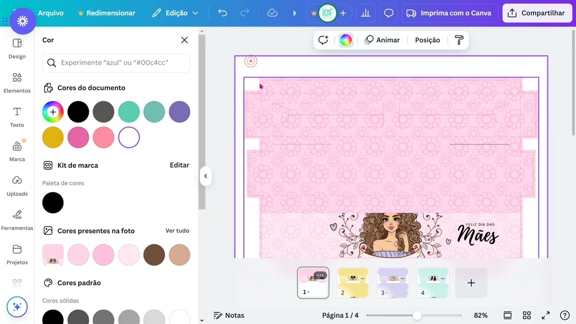Add a collaborator with plus icon

(x=343, y=13)
